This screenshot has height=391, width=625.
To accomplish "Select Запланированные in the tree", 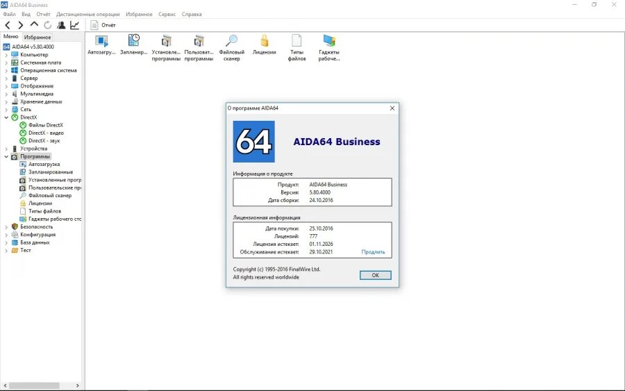I will point(50,172).
